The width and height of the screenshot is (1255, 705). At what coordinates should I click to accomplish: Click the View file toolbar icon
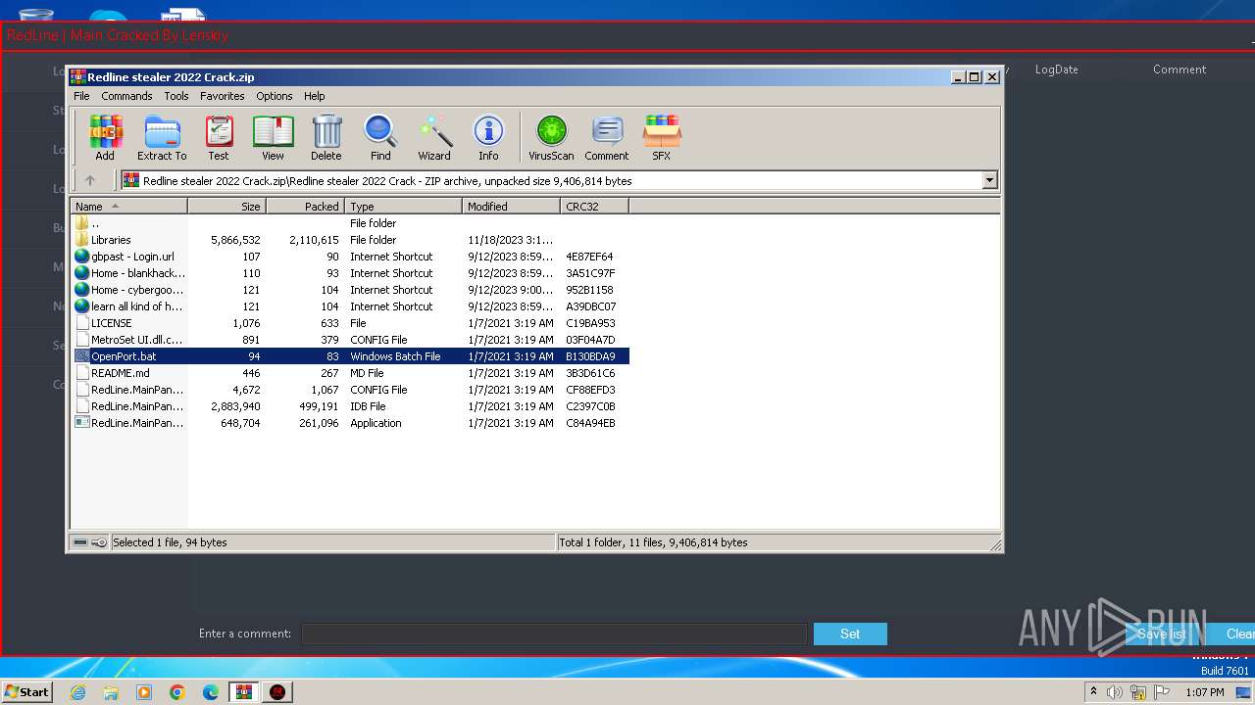[273, 137]
